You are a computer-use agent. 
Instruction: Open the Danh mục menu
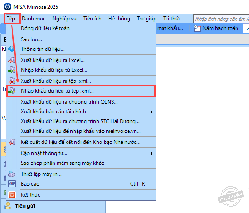(x=34, y=19)
